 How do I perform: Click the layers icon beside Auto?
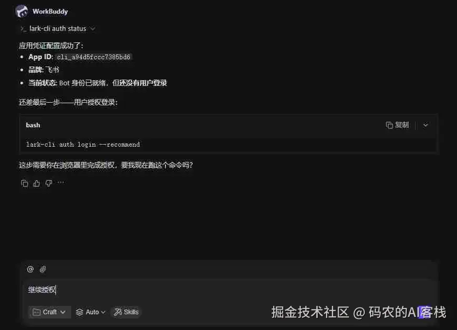point(79,312)
